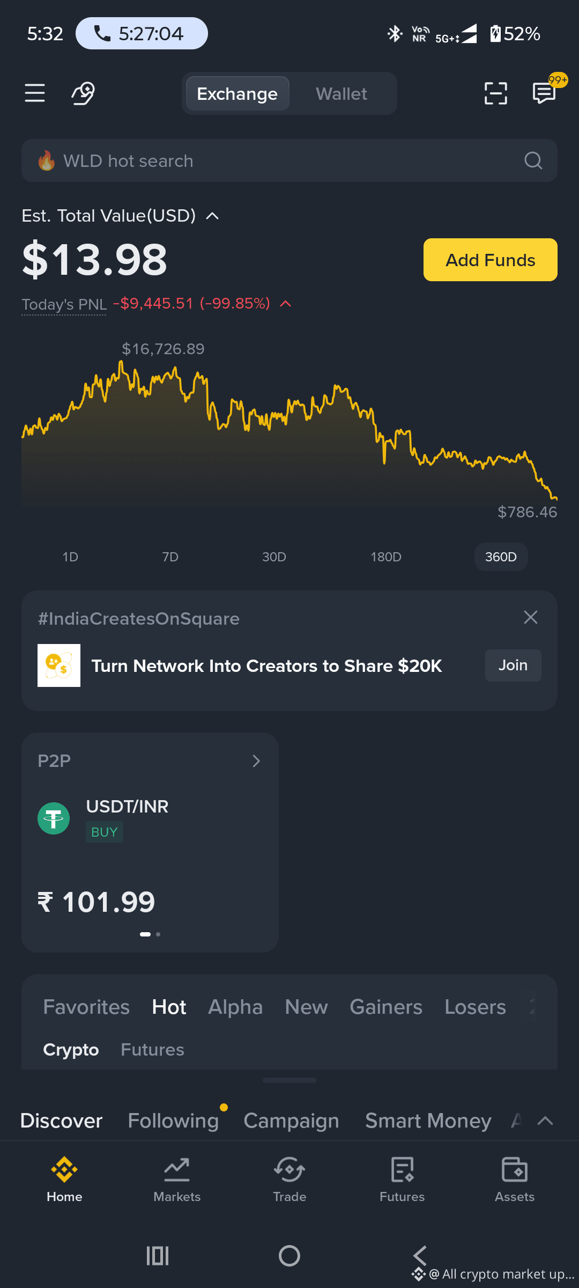
Task: Go to Markets in bottom navigation
Action: (x=177, y=1180)
